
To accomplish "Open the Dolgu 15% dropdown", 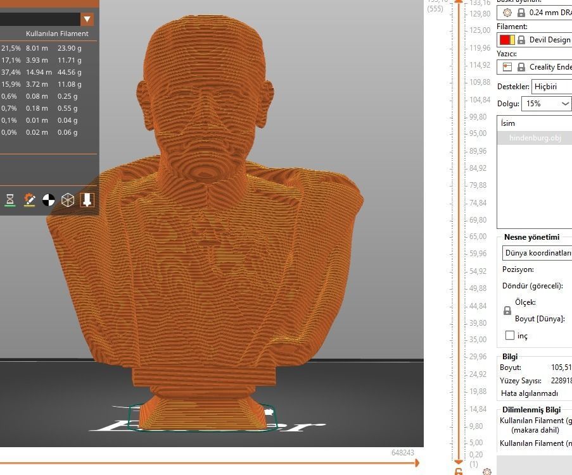I will [546, 104].
